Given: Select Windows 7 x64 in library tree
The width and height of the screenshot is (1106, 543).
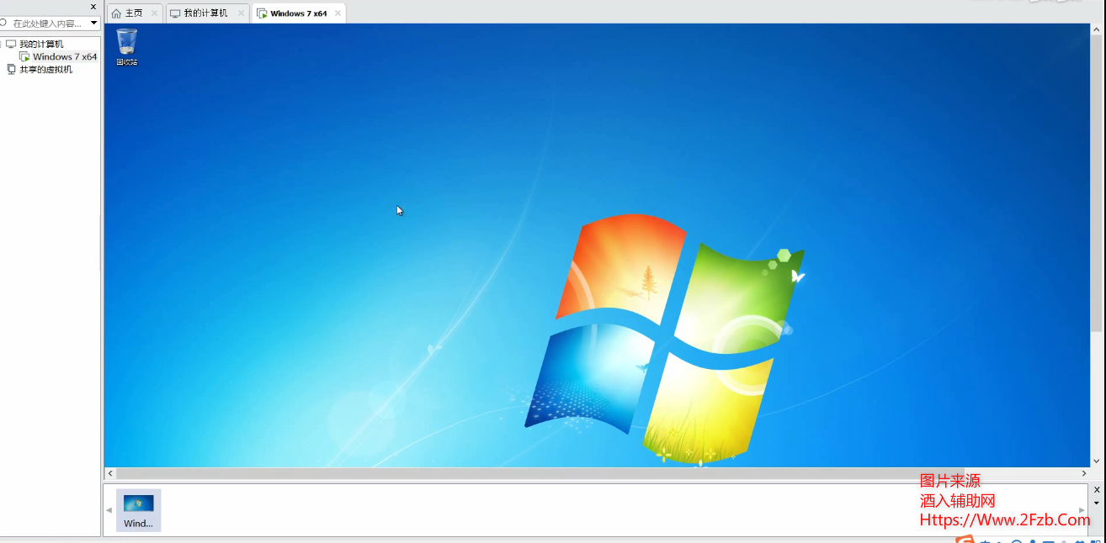Looking at the screenshot, I should click(x=65, y=56).
